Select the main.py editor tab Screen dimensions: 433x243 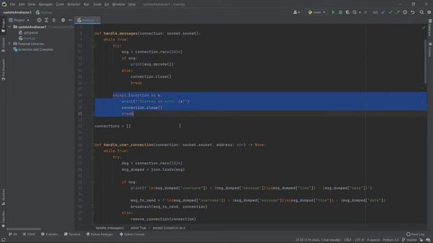pyautogui.click(x=87, y=20)
